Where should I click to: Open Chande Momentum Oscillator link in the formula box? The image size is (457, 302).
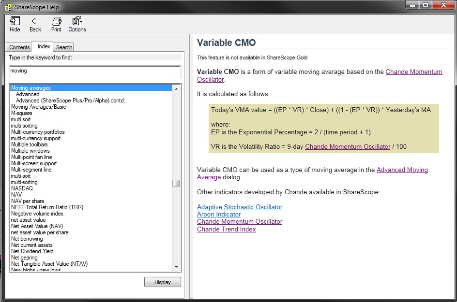pos(348,146)
